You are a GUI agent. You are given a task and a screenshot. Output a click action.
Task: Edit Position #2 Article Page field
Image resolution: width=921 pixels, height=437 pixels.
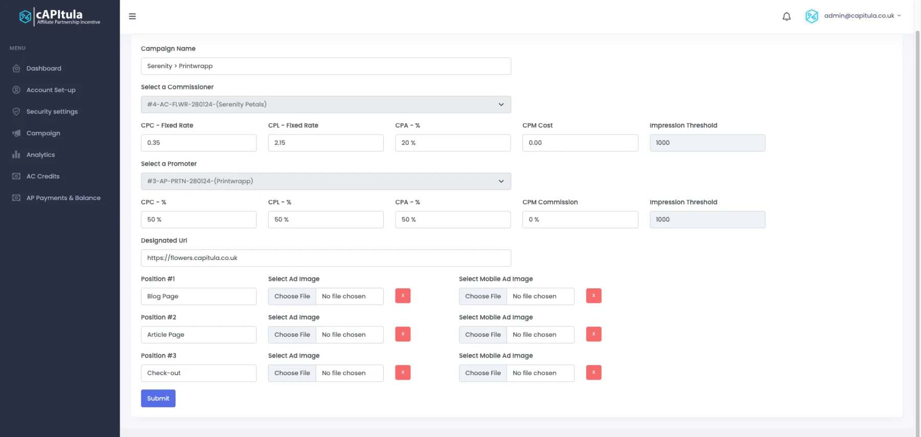coord(199,335)
